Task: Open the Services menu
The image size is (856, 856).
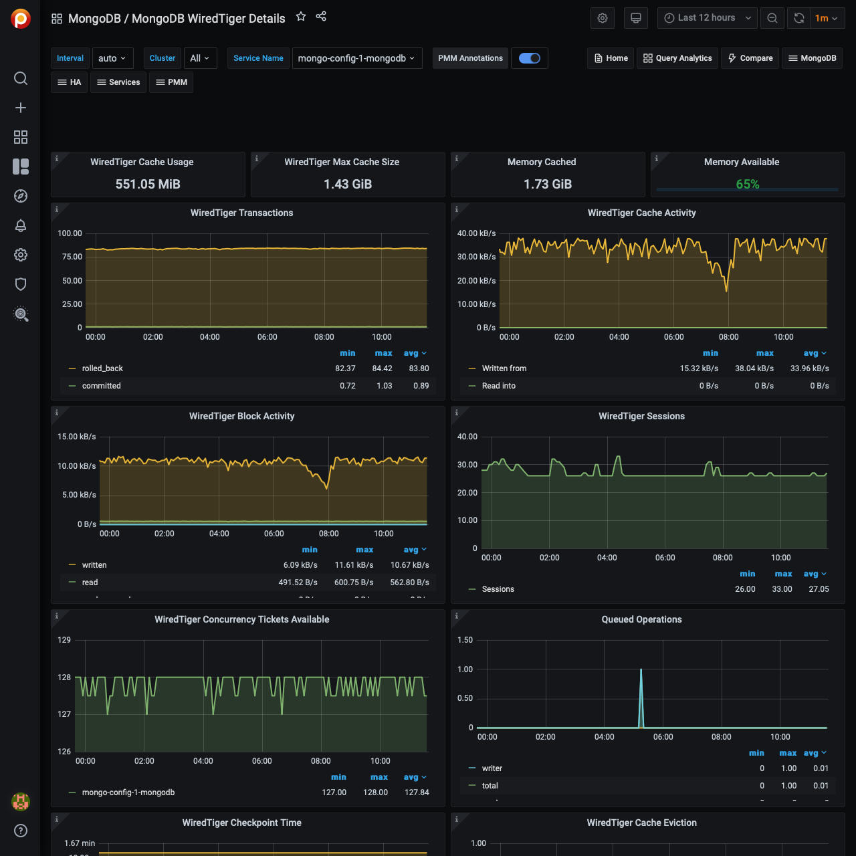Action: 118,82
